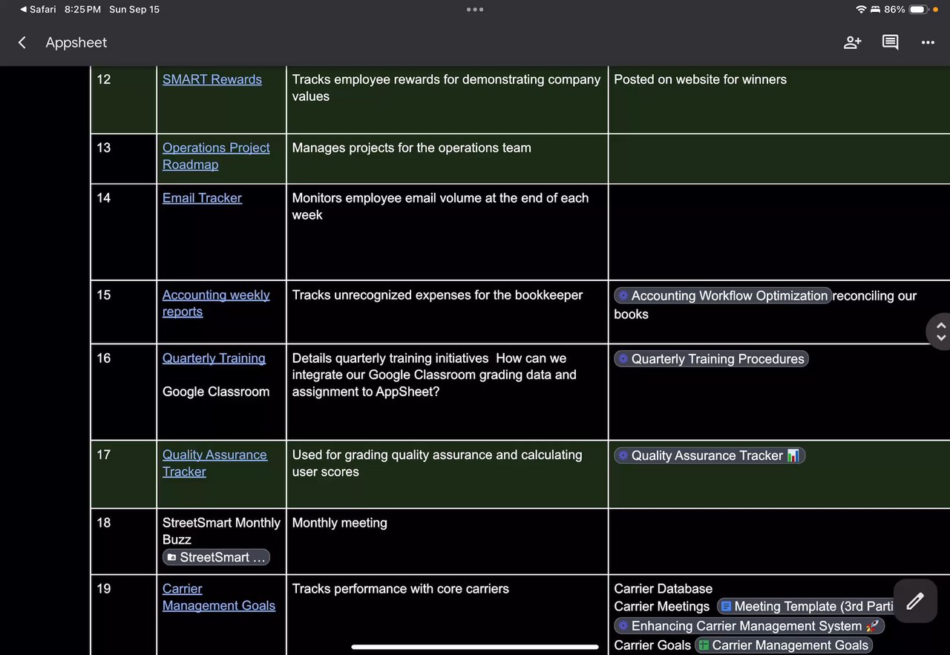Tap 'Tracks unrecognized expenses for the bookkeeper' cell
The image size is (950, 655).
click(447, 312)
